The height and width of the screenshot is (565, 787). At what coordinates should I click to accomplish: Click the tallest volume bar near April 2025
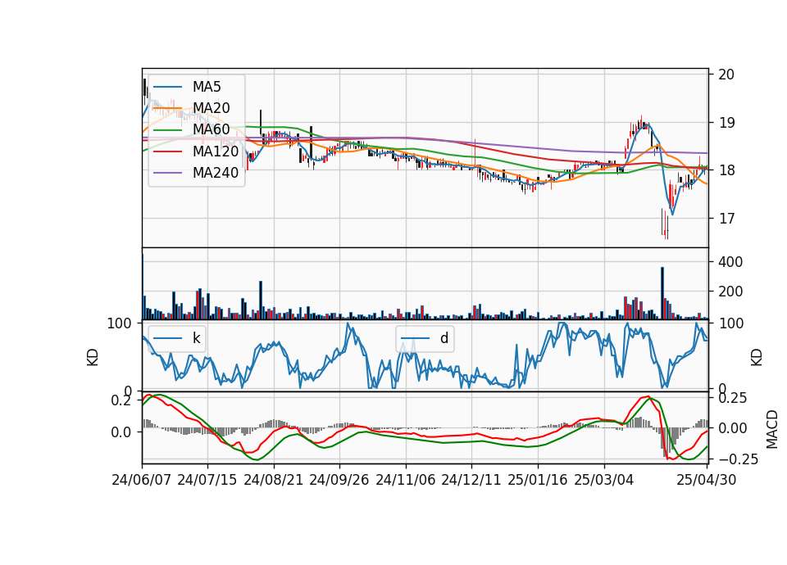point(662,293)
